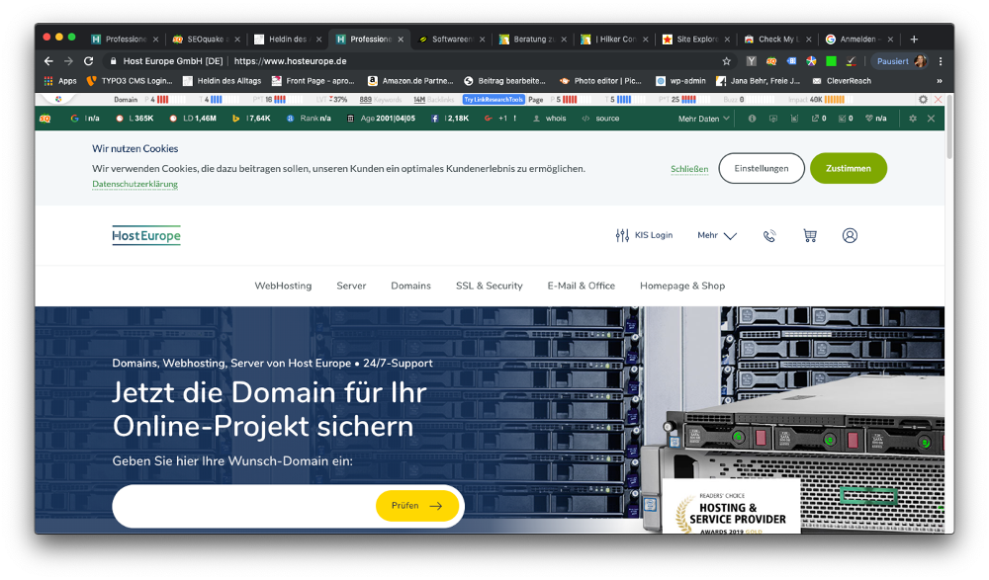
Task: View page source via SEOquake bar
Action: click(x=600, y=119)
